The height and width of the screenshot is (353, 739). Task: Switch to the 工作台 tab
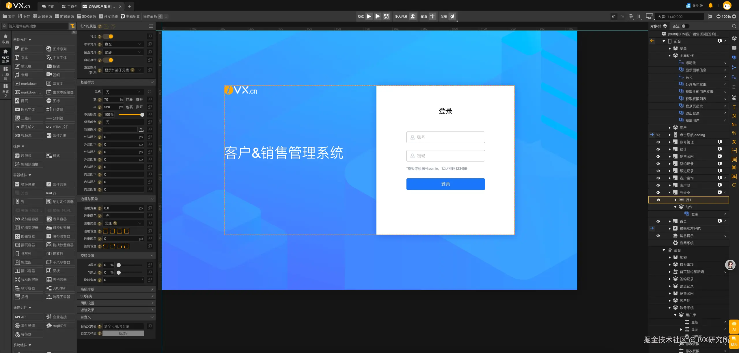[x=70, y=6]
